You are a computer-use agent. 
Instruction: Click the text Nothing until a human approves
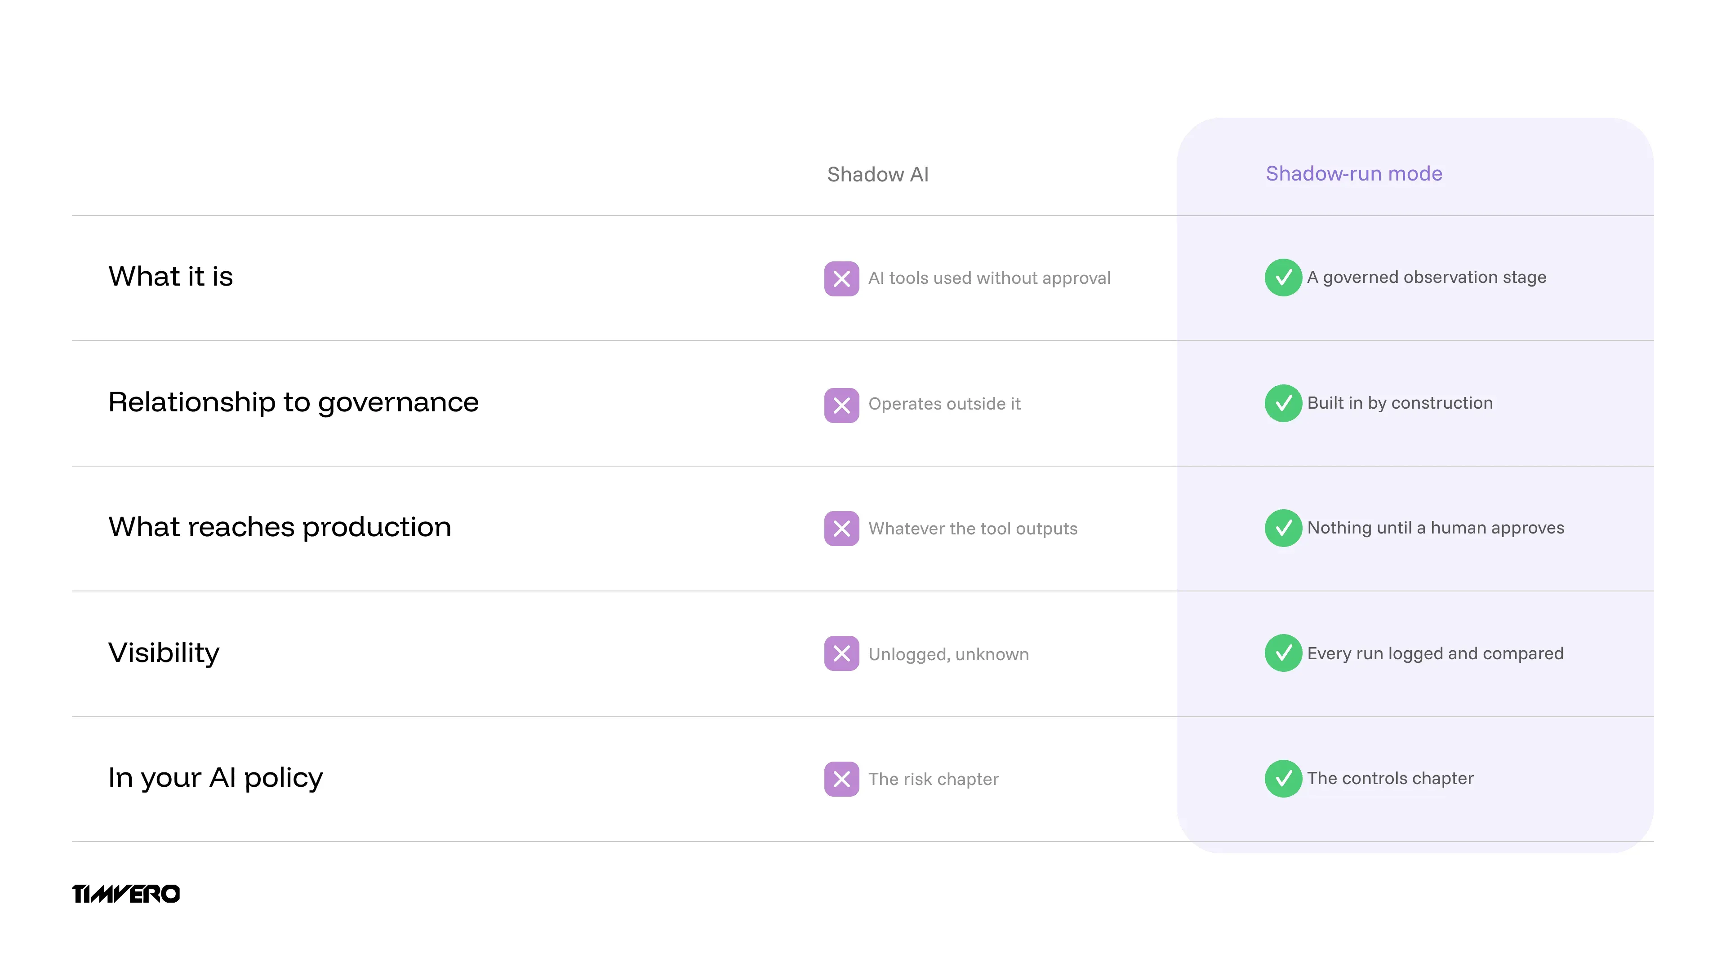click(x=1435, y=528)
